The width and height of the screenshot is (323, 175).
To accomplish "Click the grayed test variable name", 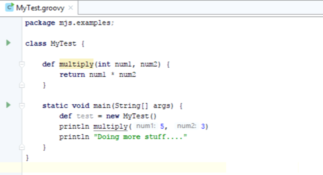I will 85,116.
